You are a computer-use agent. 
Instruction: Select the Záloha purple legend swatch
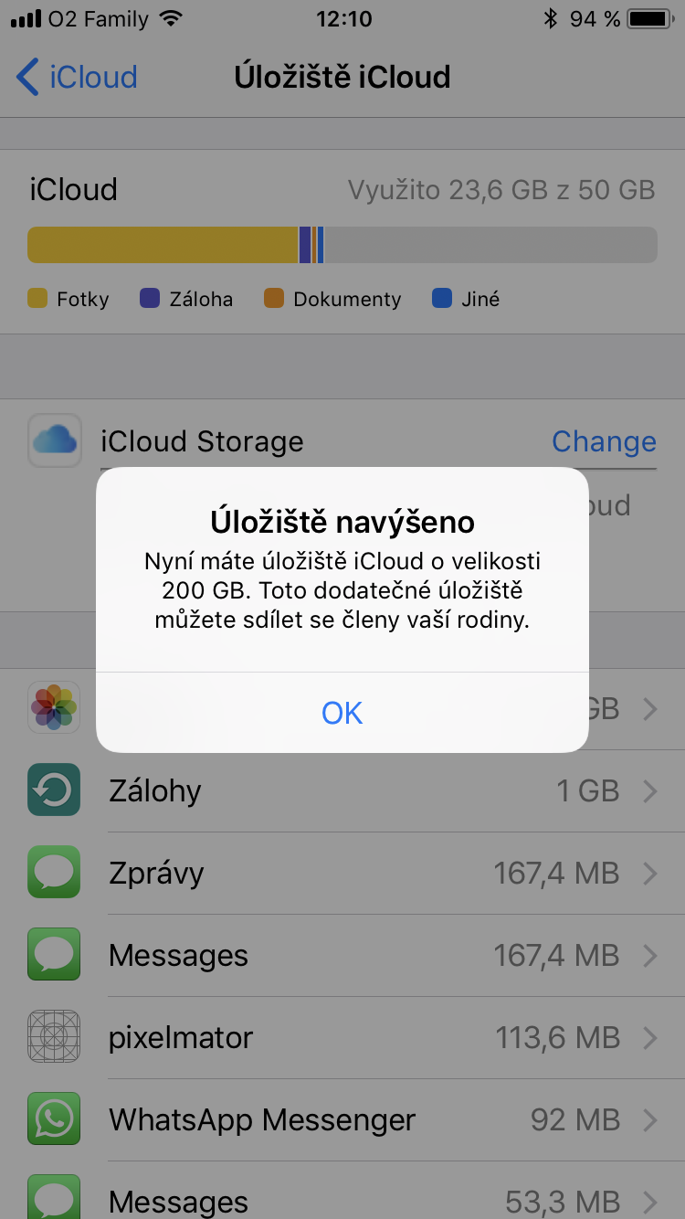150,299
